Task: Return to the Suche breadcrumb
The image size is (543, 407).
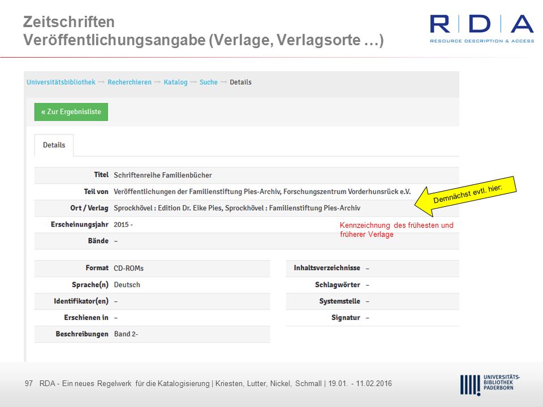Action: pyautogui.click(x=209, y=82)
